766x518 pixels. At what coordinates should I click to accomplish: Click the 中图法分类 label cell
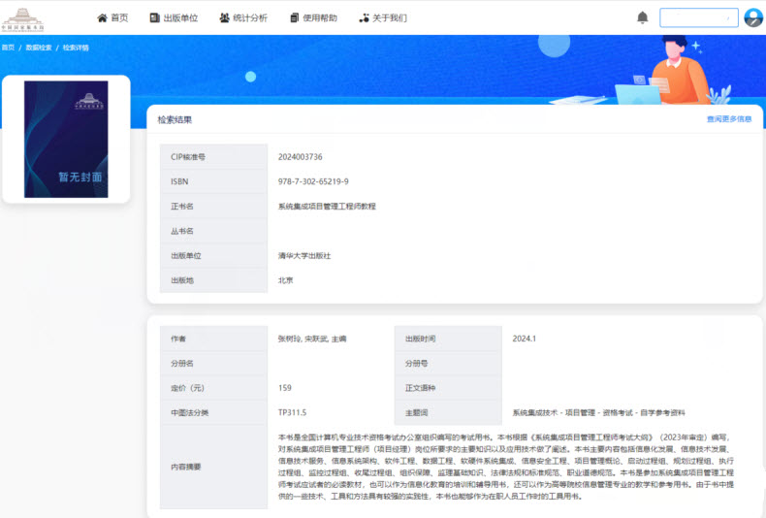213,412
